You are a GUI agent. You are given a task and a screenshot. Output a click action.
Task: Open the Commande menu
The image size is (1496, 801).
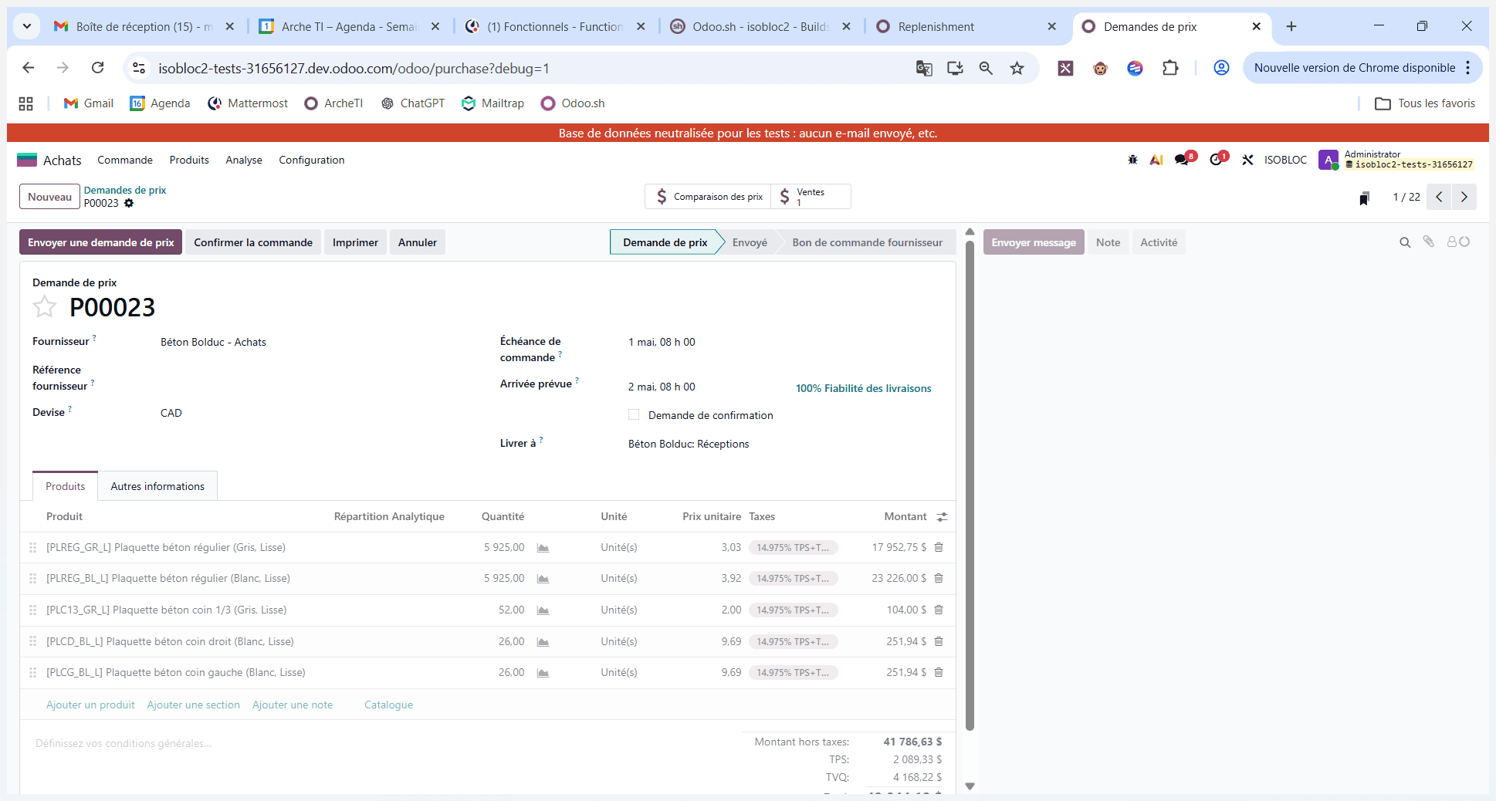[125, 160]
